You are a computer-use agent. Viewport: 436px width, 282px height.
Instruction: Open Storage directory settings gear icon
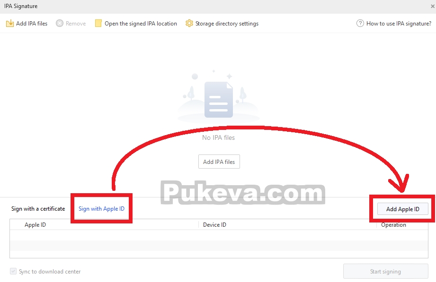[x=189, y=23]
